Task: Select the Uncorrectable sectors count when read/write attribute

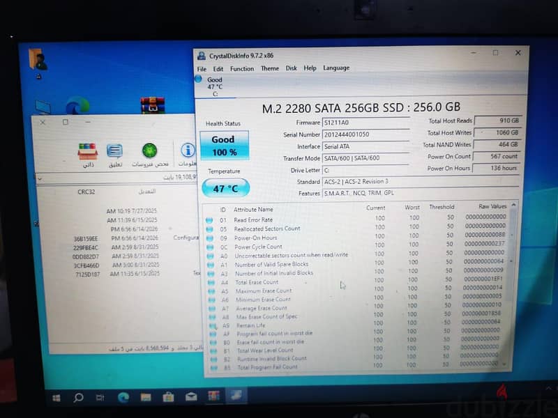Action: click(291, 255)
